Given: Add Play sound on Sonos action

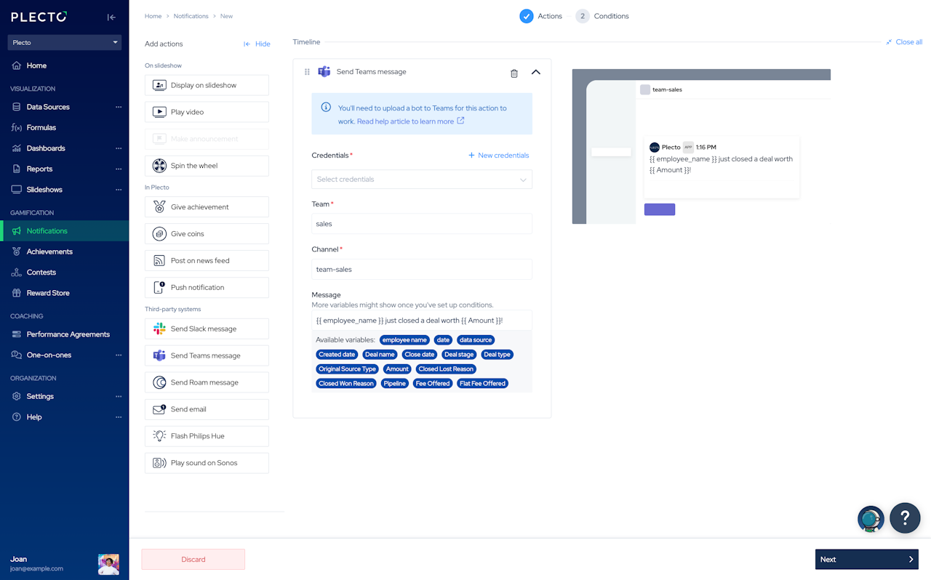Looking at the screenshot, I should point(207,463).
